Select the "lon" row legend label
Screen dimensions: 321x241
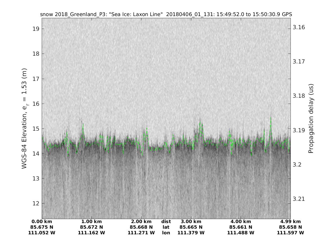coord(166,233)
